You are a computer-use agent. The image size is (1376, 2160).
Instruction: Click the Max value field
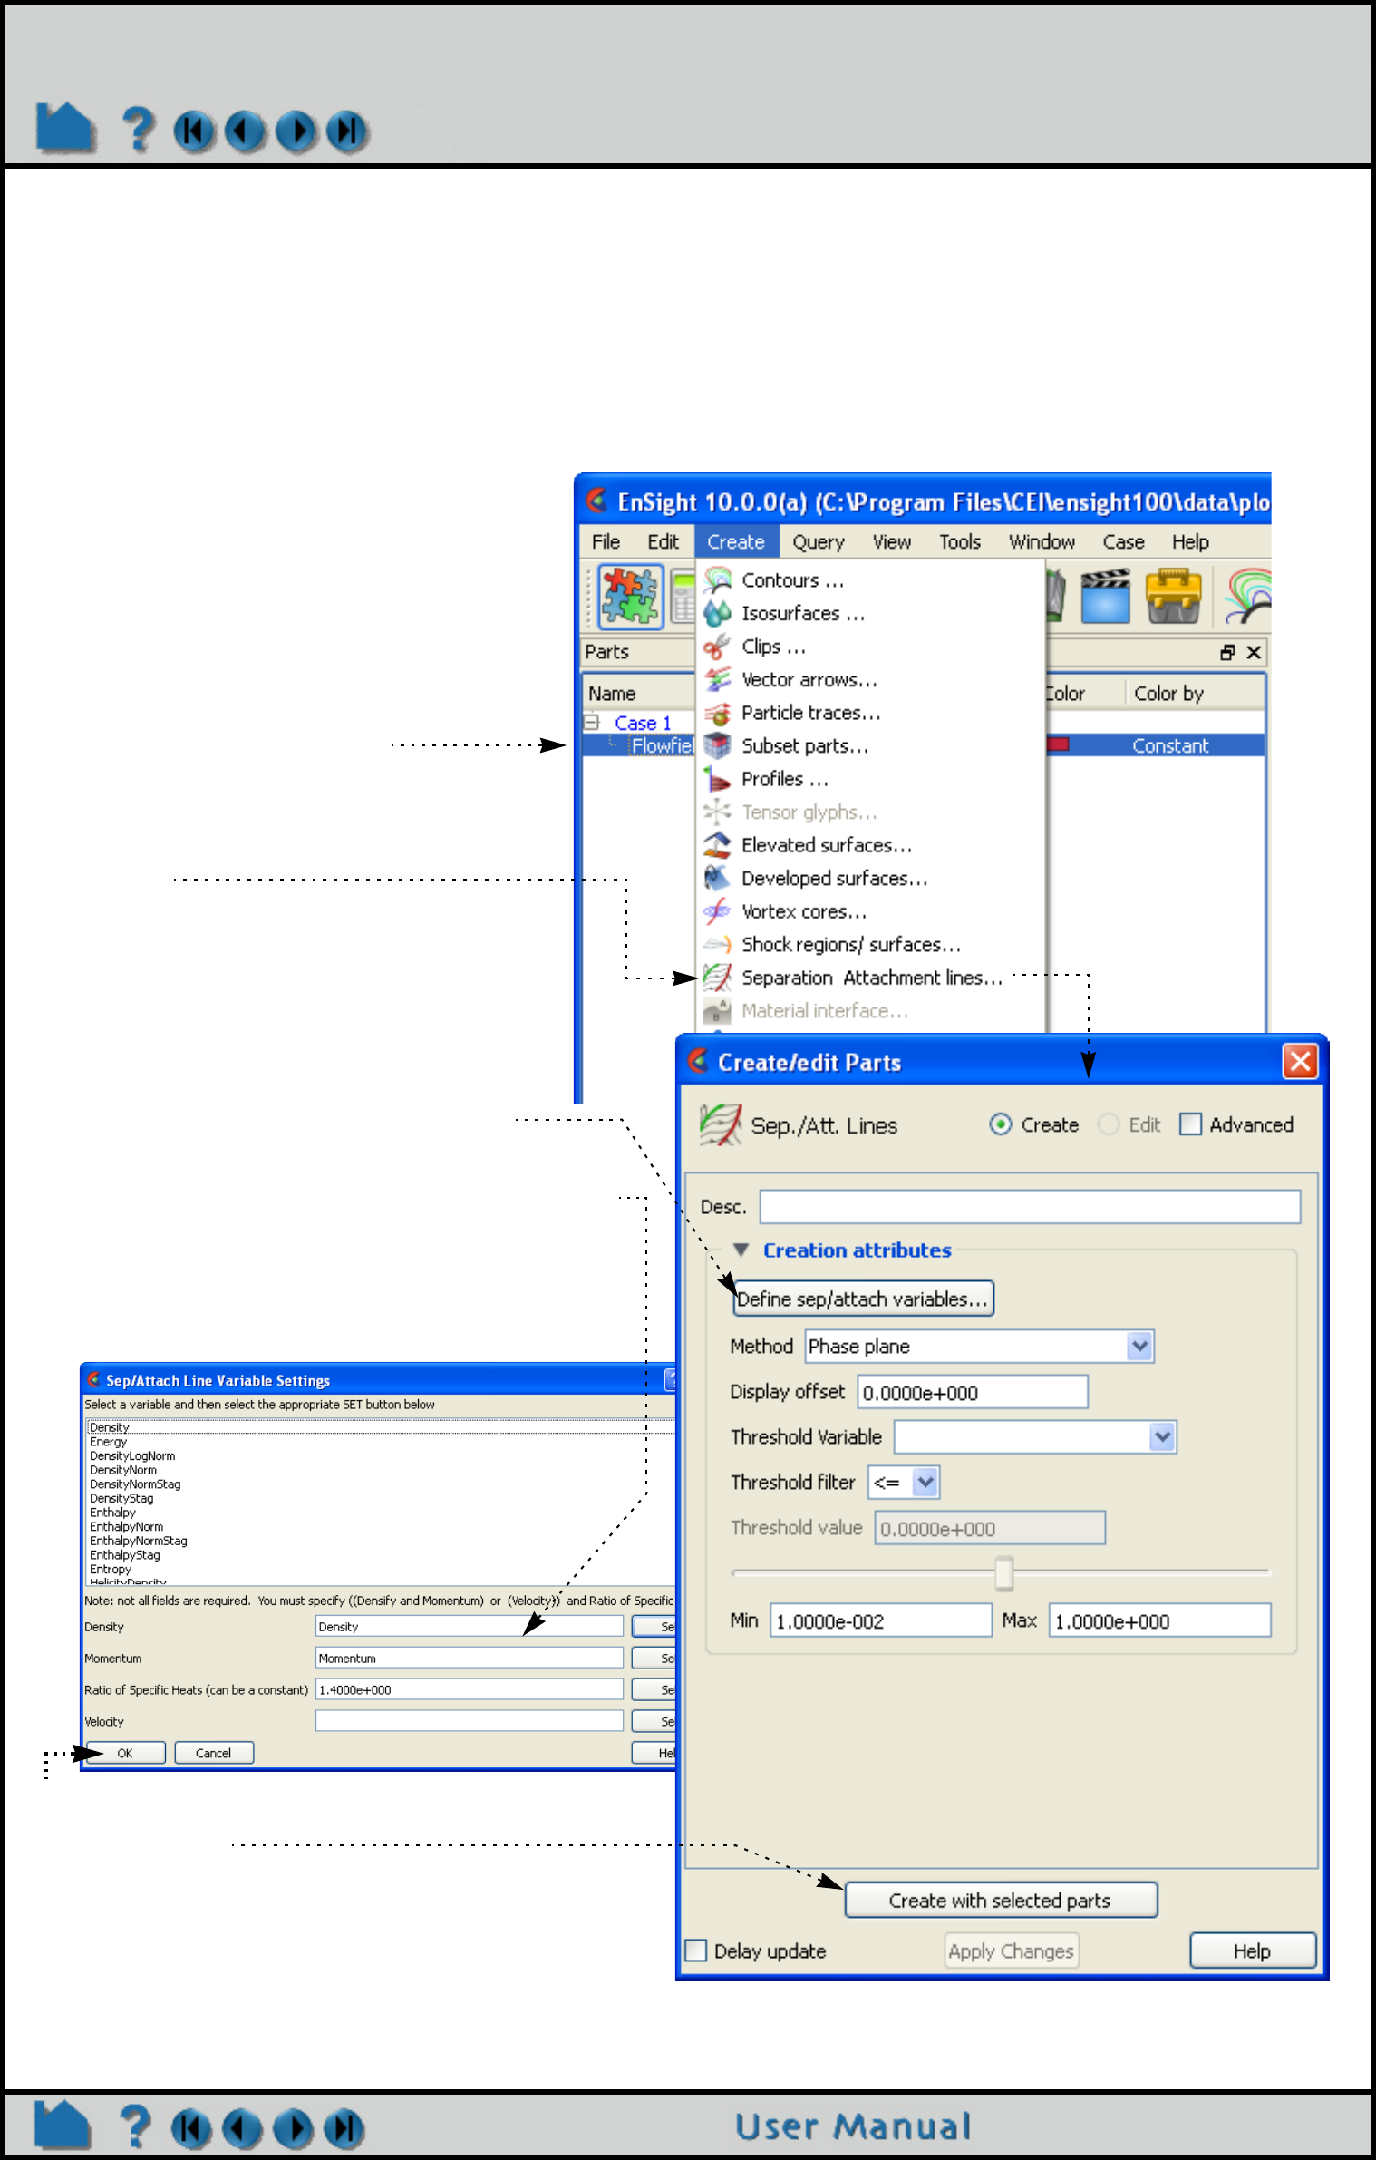(x=1160, y=1620)
